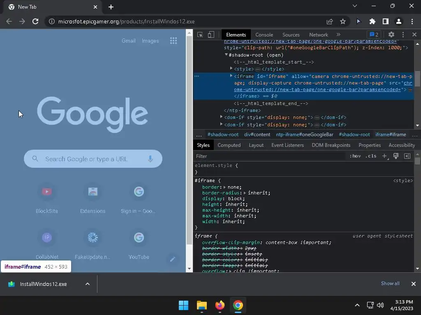Click the Gmail link
Viewport: 421px width, 315px height.
point(128,41)
